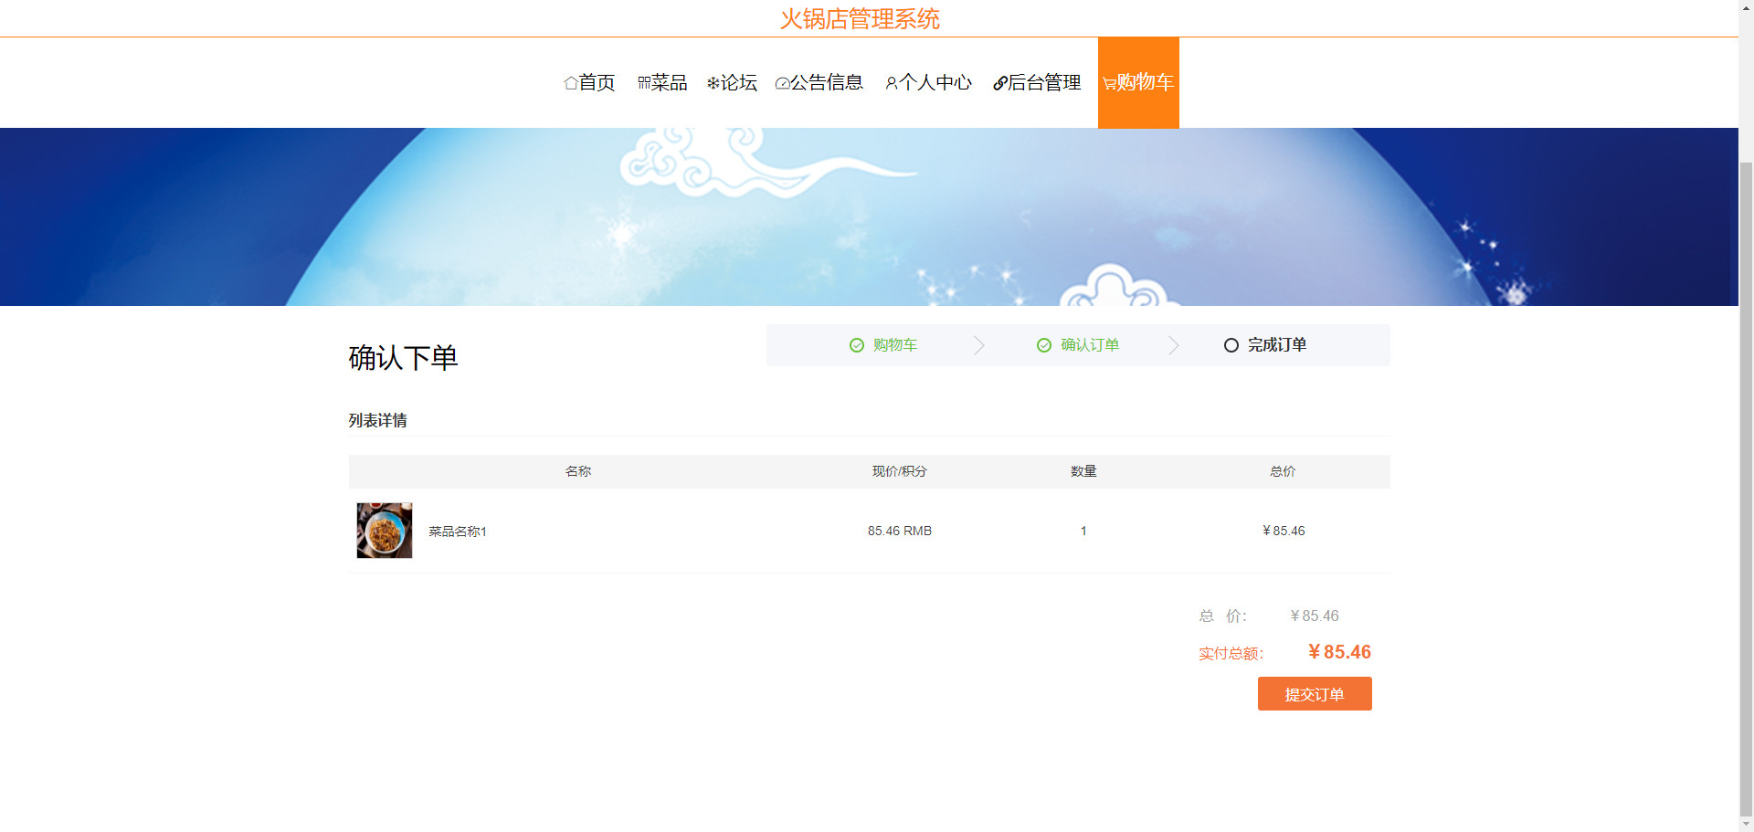
Task: Click the 名称 column header
Action: click(578, 472)
